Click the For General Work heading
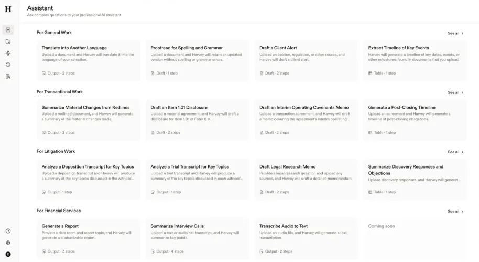479x262 pixels. [54, 33]
